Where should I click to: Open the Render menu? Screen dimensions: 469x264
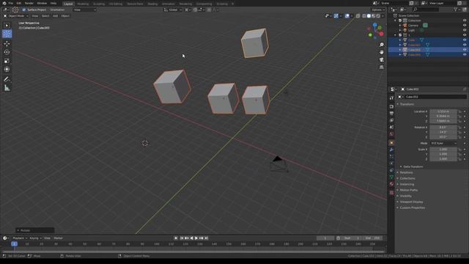click(x=29, y=3)
